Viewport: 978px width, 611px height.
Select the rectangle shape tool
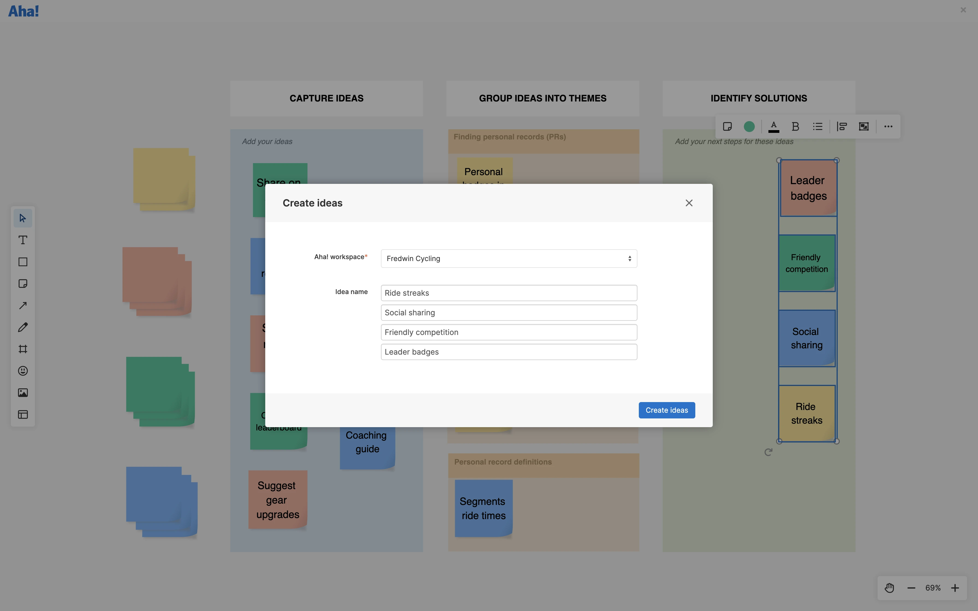point(23,262)
